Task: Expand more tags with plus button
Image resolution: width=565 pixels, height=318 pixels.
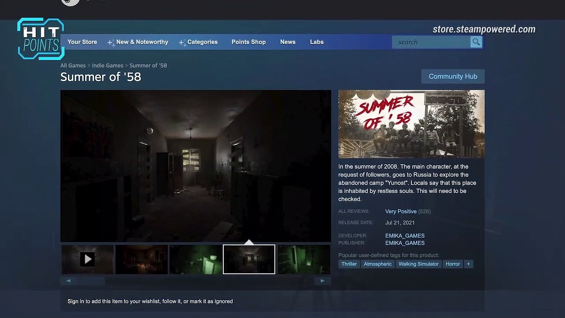Action: [468, 264]
